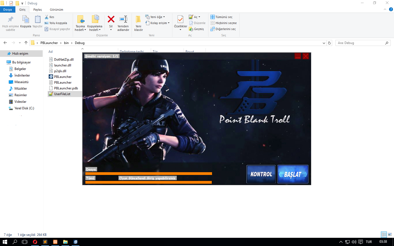Click the Kes scissors icon
The image size is (394, 246).
(47, 17)
